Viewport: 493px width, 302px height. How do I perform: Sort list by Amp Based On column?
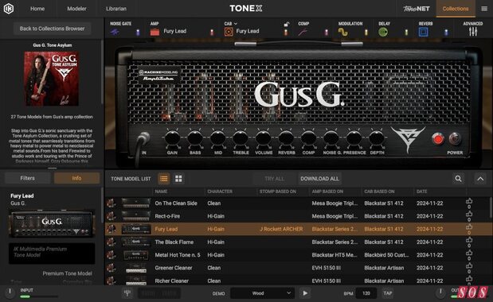click(x=327, y=192)
